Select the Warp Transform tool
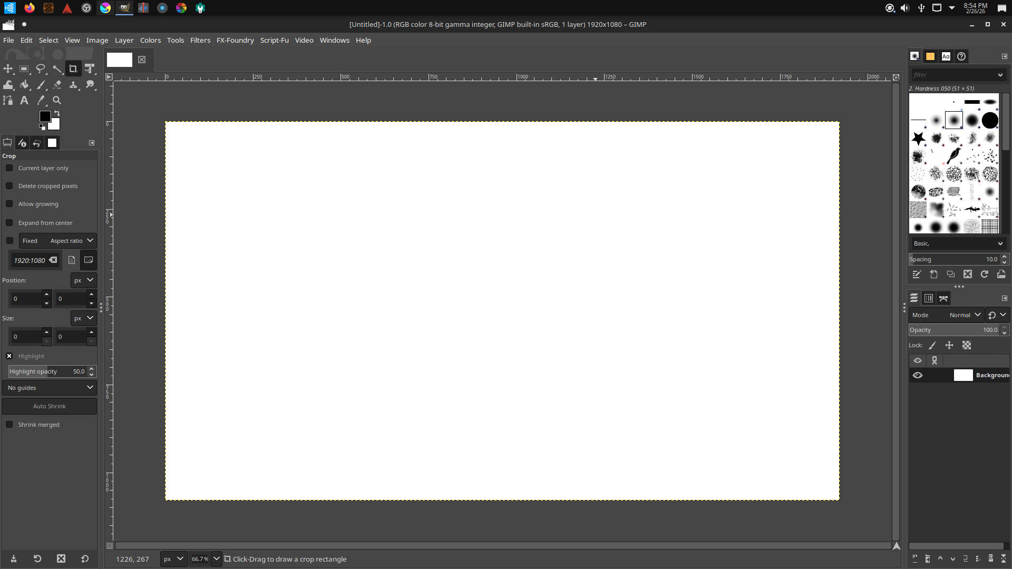 pos(8,84)
